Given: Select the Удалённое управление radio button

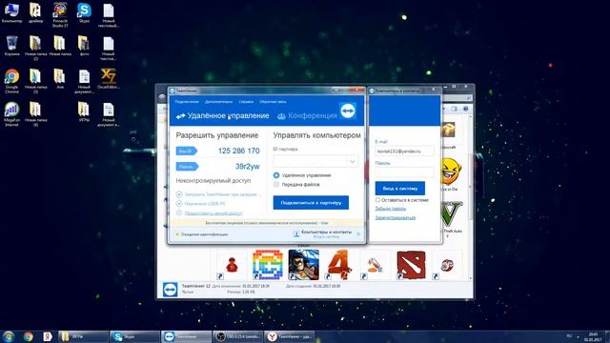Looking at the screenshot, I should click(276, 175).
